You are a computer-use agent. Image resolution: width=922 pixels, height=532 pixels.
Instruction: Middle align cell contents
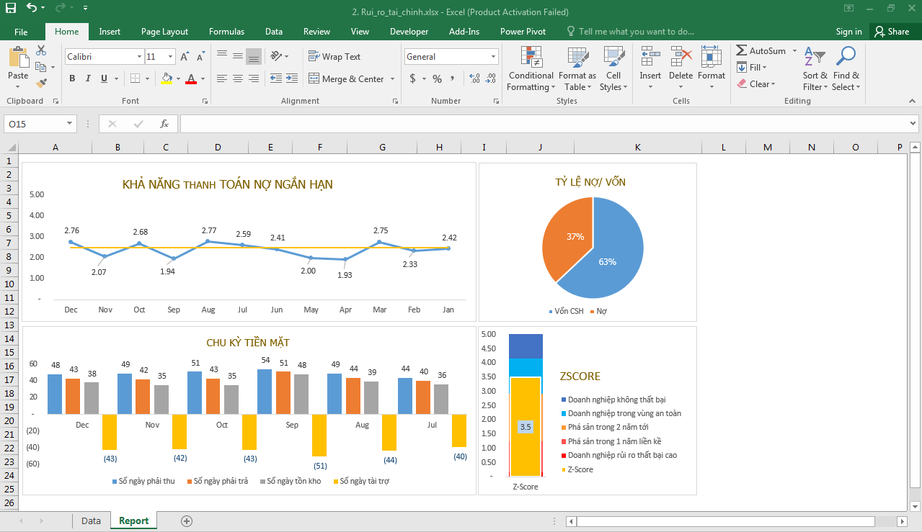click(237, 56)
